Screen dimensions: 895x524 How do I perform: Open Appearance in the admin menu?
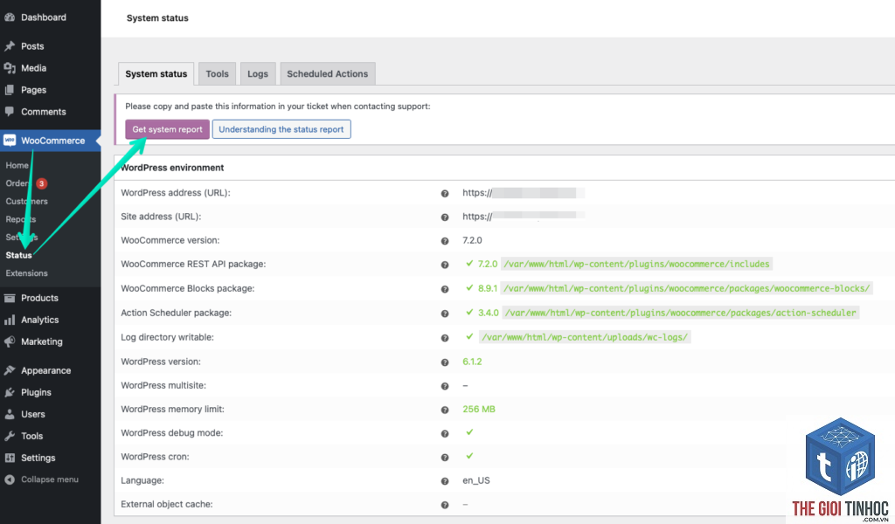(46, 370)
